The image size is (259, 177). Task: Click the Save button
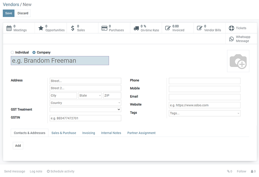pos(8,13)
